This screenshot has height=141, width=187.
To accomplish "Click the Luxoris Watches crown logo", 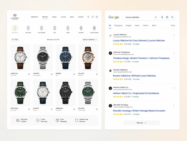I will (x=15, y=17).
